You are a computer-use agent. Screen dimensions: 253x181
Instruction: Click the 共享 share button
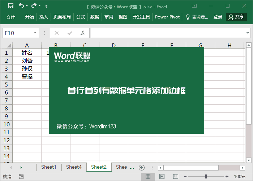pyautogui.click(x=236, y=17)
